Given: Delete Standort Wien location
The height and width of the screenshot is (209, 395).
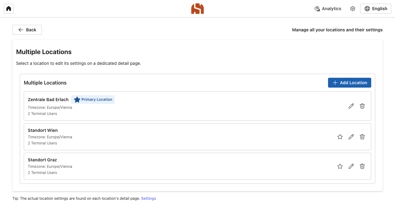Looking at the screenshot, I should click(x=362, y=137).
